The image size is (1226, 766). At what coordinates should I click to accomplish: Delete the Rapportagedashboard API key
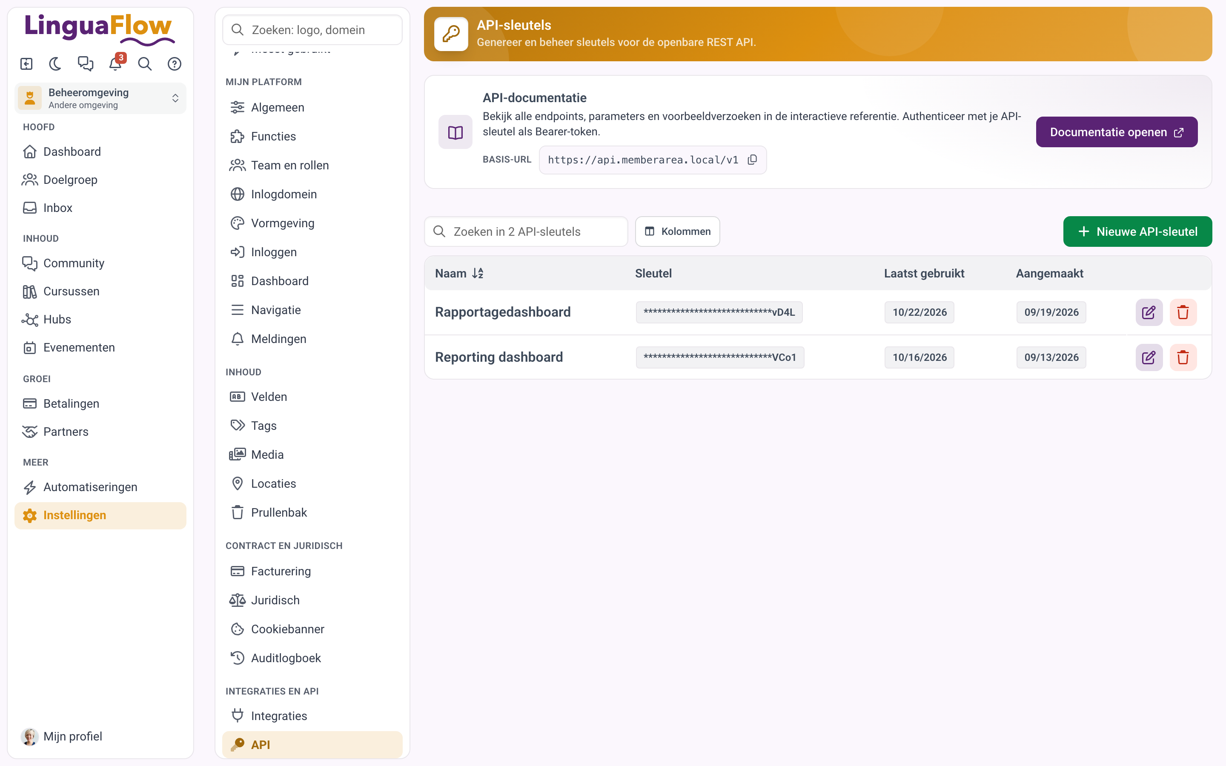tap(1183, 312)
